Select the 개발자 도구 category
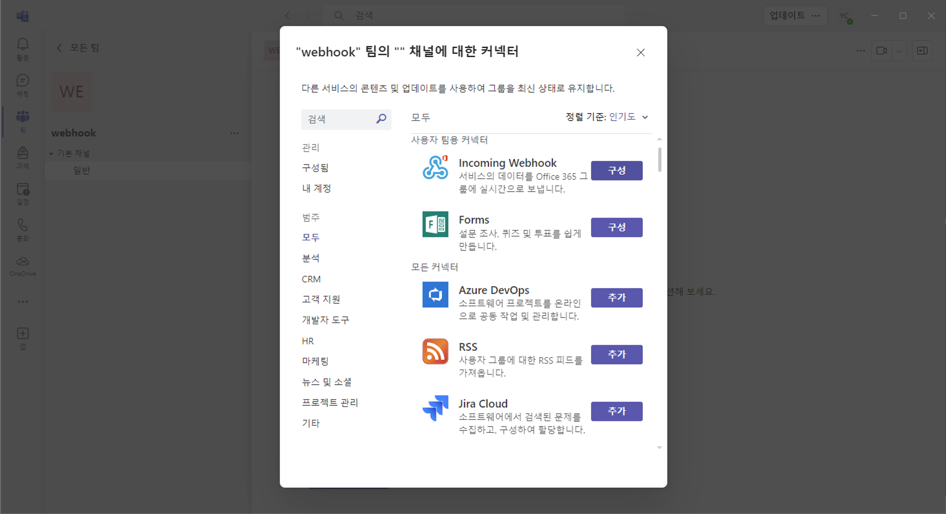This screenshot has width=946, height=514. (x=325, y=320)
